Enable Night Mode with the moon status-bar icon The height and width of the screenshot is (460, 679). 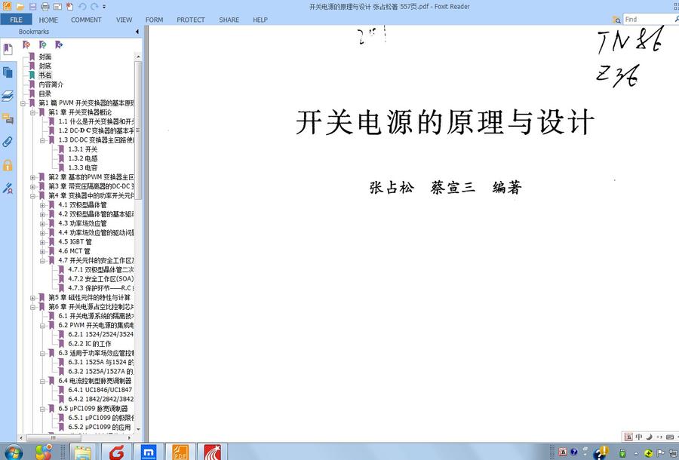pyautogui.click(x=650, y=437)
